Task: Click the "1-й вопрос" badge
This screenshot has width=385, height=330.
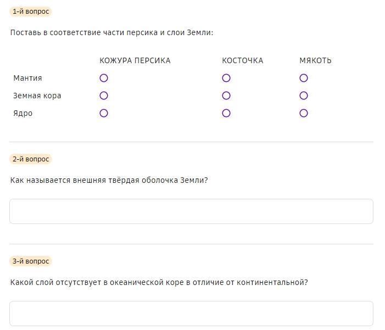Action: 31,12
